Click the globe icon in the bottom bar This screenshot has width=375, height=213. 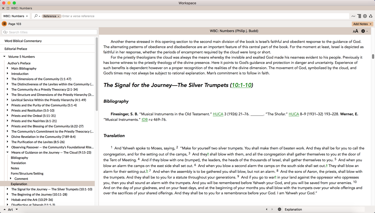[279, 210]
